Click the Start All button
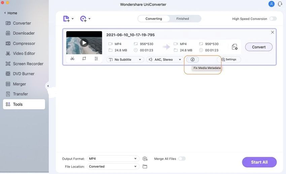286x174 pixels. point(259,162)
